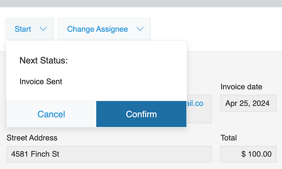
Task: Click blank header area right of Change Assignee
Action: pyautogui.click(x=216, y=29)
